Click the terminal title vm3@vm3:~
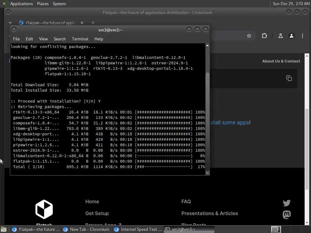 pos(110,30)
